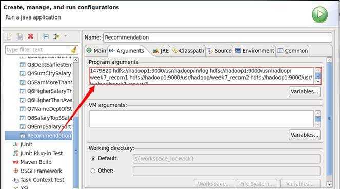Click the Q7NameDeptOfSt Java icon
Screen dimensions: 340x189
click(x=23, y=109)
